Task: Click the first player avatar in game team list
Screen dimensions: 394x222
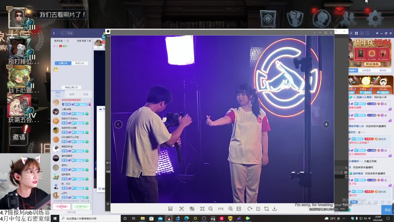Action: (x=19, y=17)
